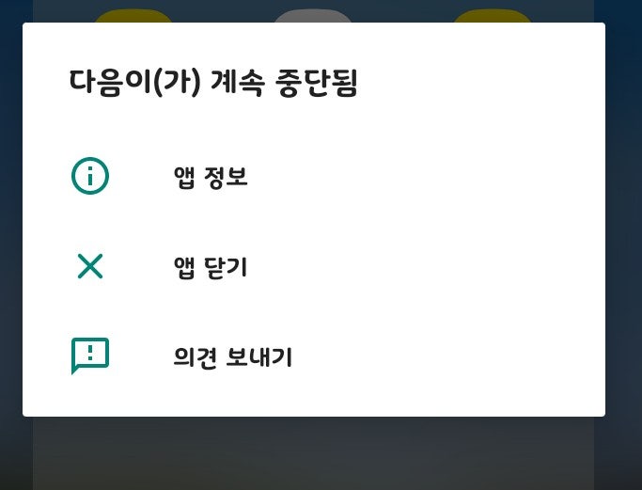Dismiss dialog by clicking dimmed area below it
This screenshot has height=490, width=642.
tap(314, 453)
